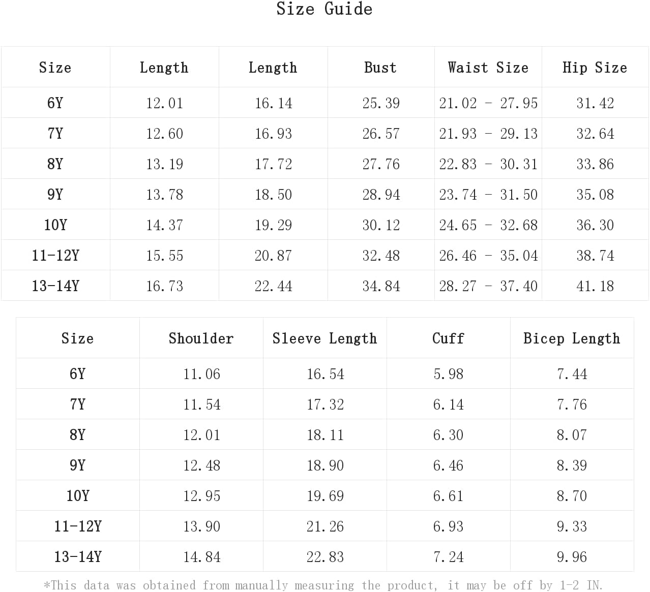This screenshot has width=650, height=592.
Task: Click bicep length value 9.96
Action: point(572,557)
